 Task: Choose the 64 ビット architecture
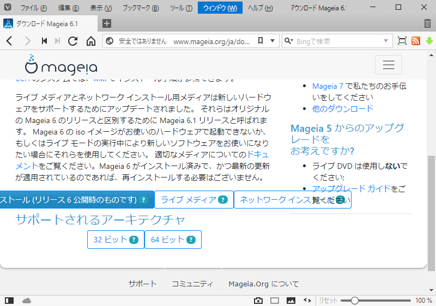coord(173,240)
